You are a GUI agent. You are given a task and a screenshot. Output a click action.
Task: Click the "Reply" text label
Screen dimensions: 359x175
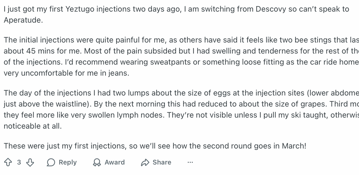(68, 162)
